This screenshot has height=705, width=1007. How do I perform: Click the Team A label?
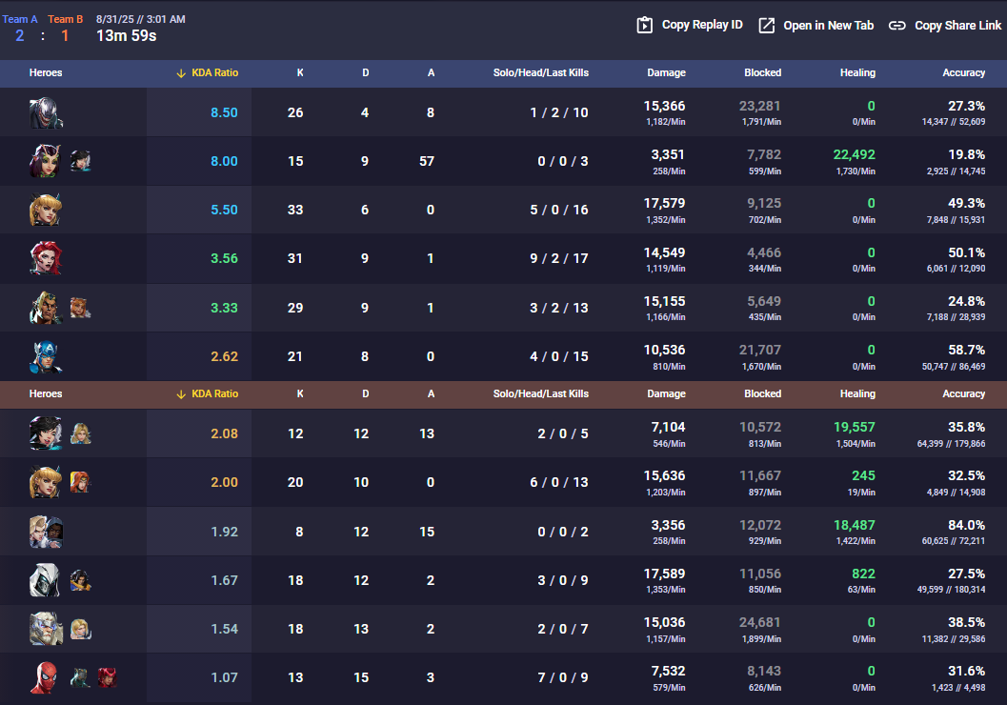click(x=20, y=19)
